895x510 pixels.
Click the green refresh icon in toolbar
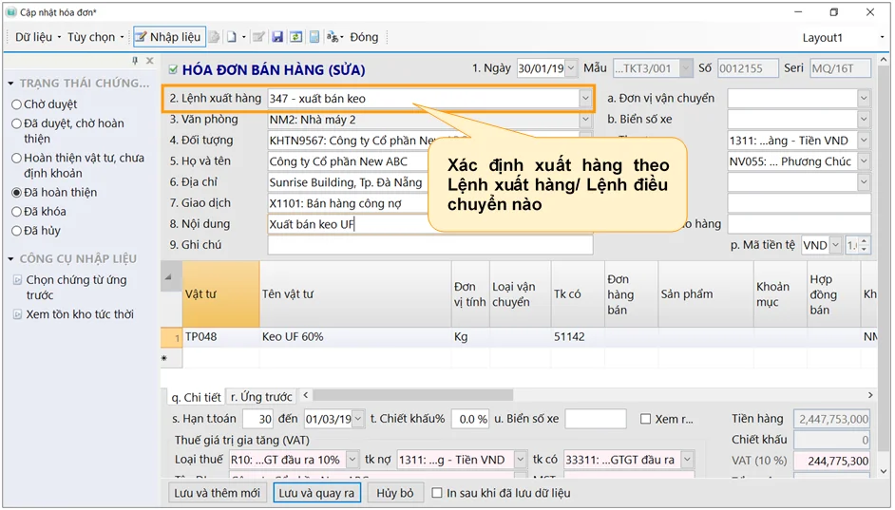295,37
